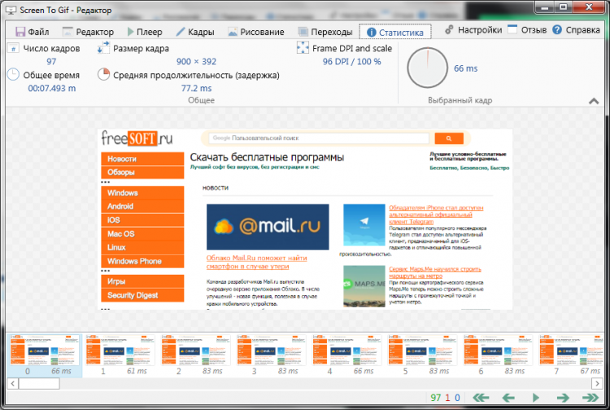Click the frame size icon near Размер кадра

point(103,48)
